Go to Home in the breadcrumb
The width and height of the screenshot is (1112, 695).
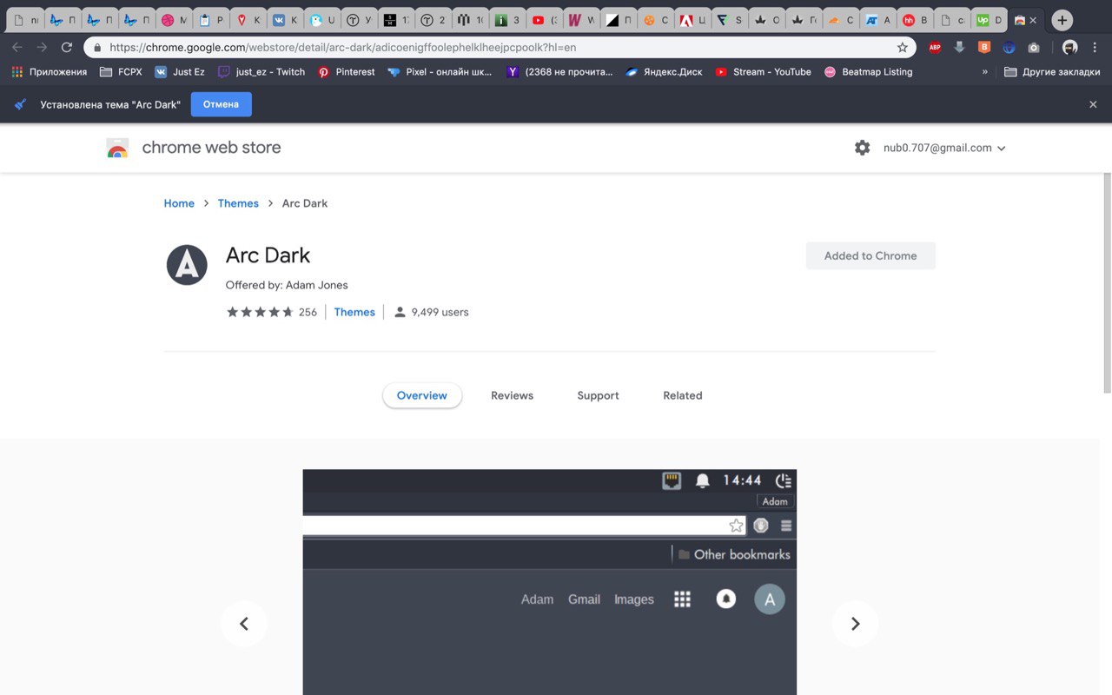(179, 203)
